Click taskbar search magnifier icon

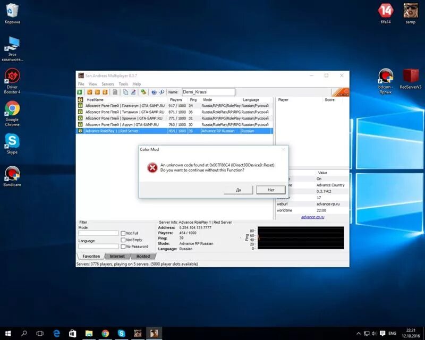24,333
